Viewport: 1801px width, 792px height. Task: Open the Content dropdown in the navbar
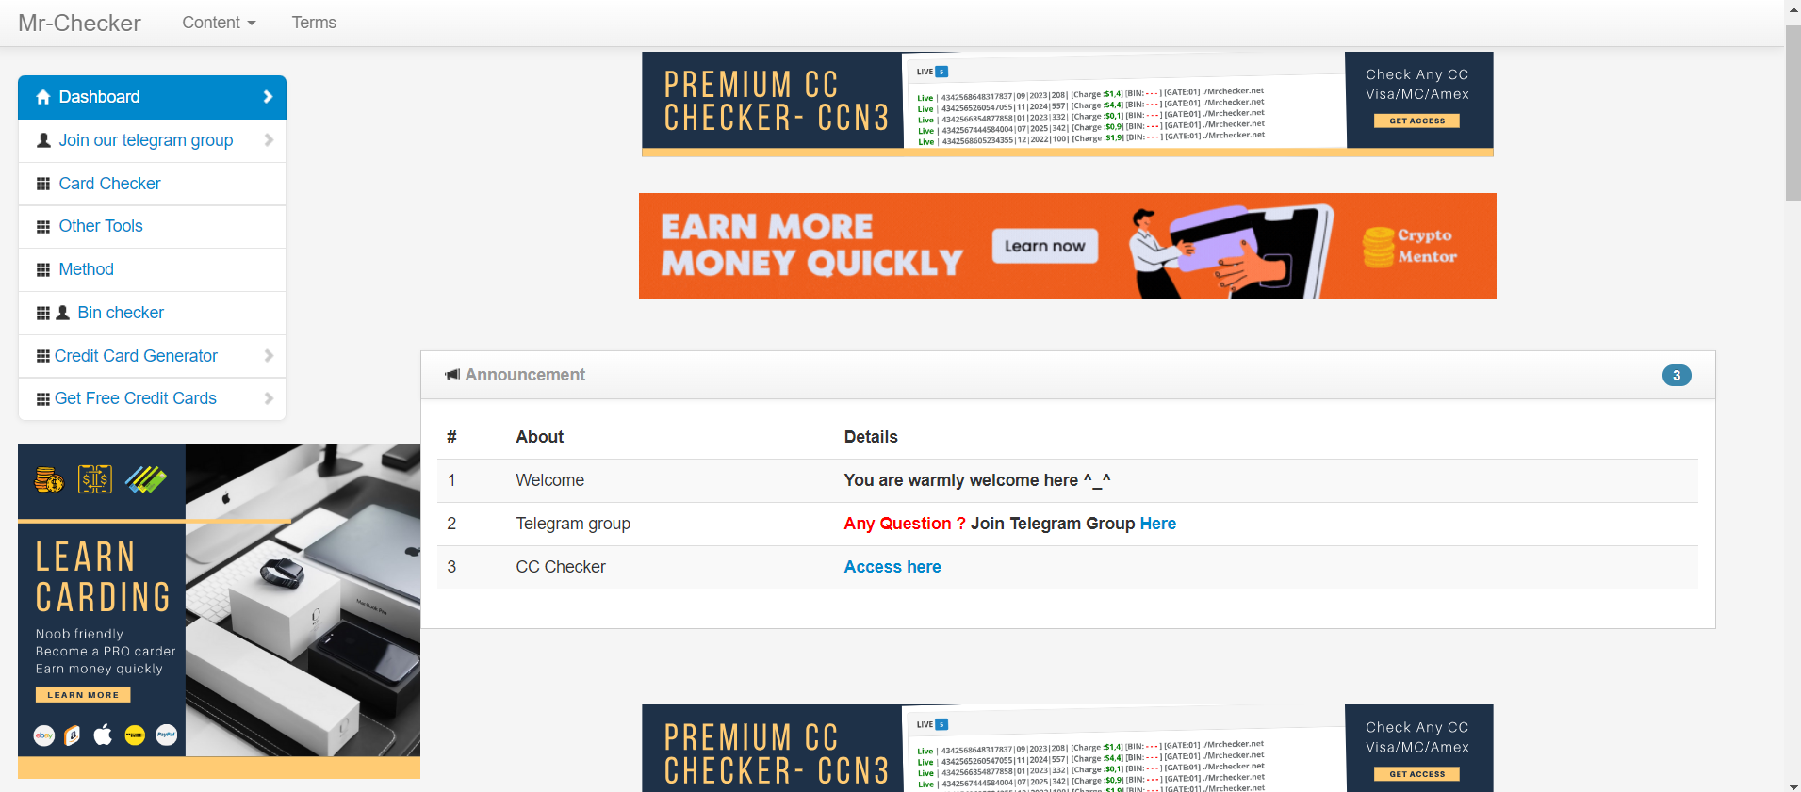coord(219,23)
